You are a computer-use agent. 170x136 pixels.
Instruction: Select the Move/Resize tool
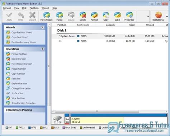(x=47, y=17)
